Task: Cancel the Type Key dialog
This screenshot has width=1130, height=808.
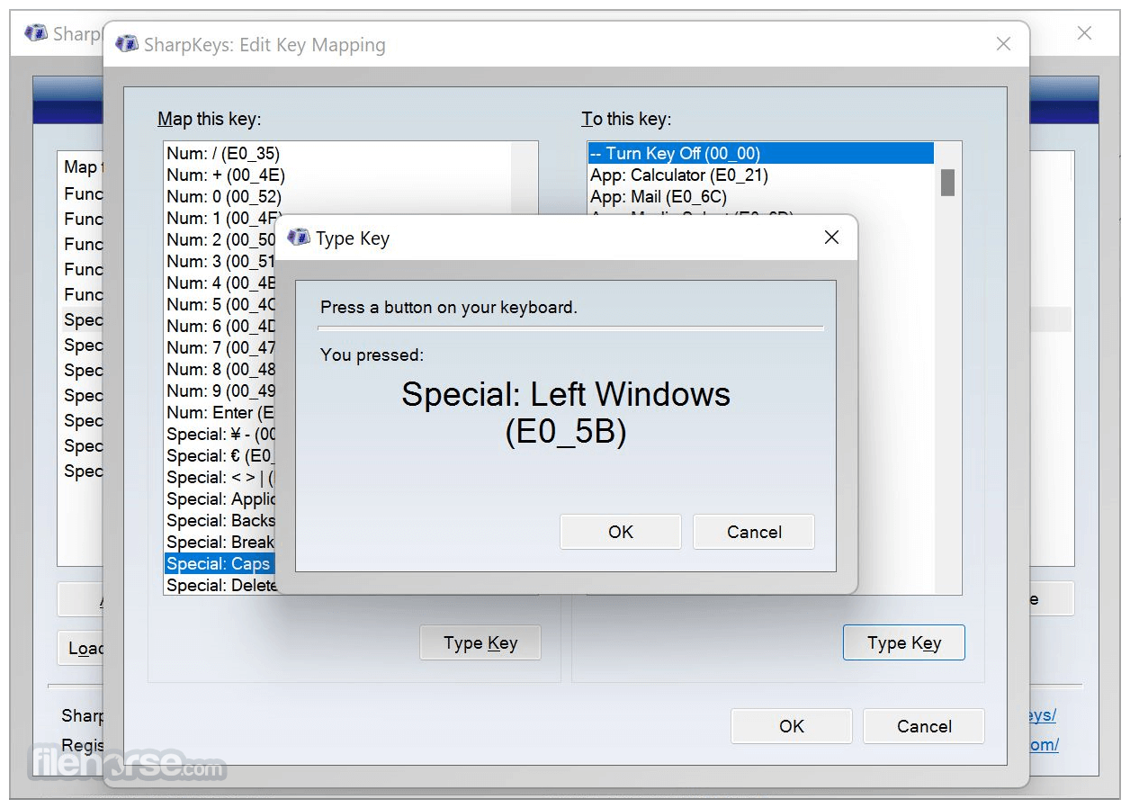Action: (754, 532)
